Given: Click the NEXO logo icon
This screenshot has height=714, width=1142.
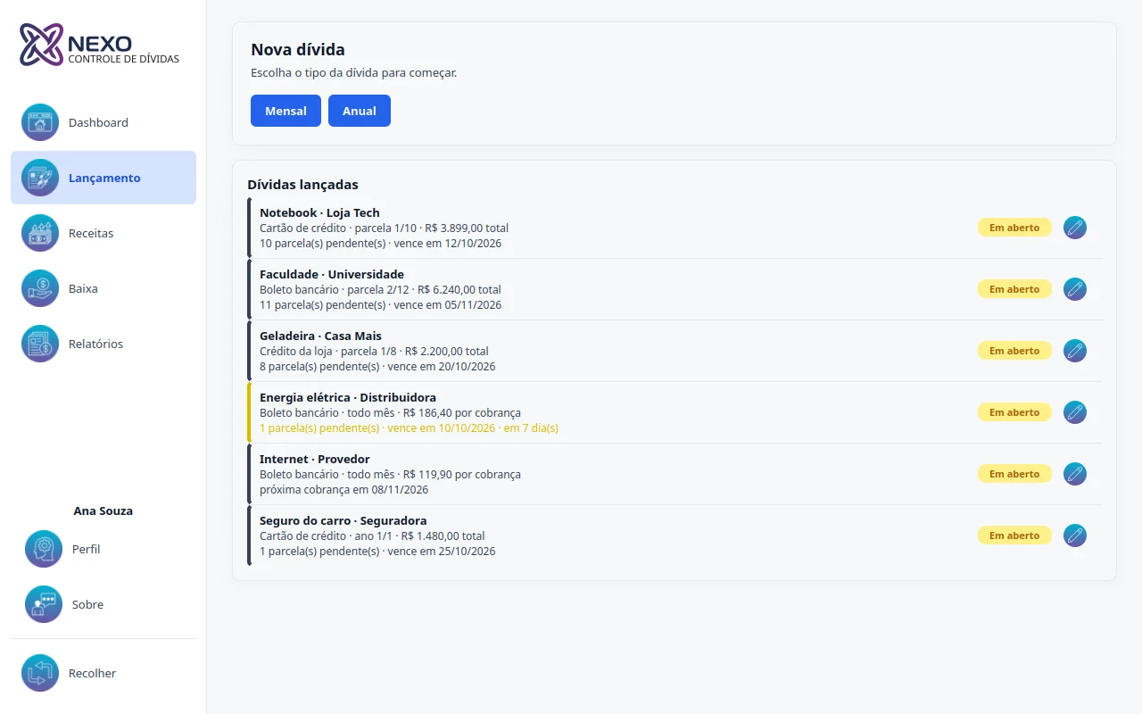Looking at the screenshot, I should 42,45.
